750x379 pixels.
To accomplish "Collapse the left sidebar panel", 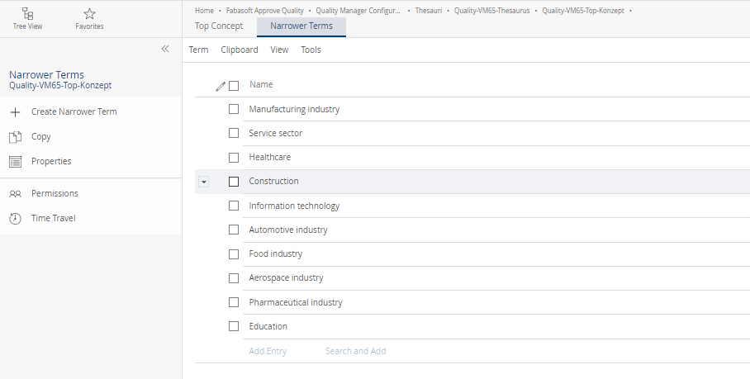I will pyautogui.click(x=165, y=50).
